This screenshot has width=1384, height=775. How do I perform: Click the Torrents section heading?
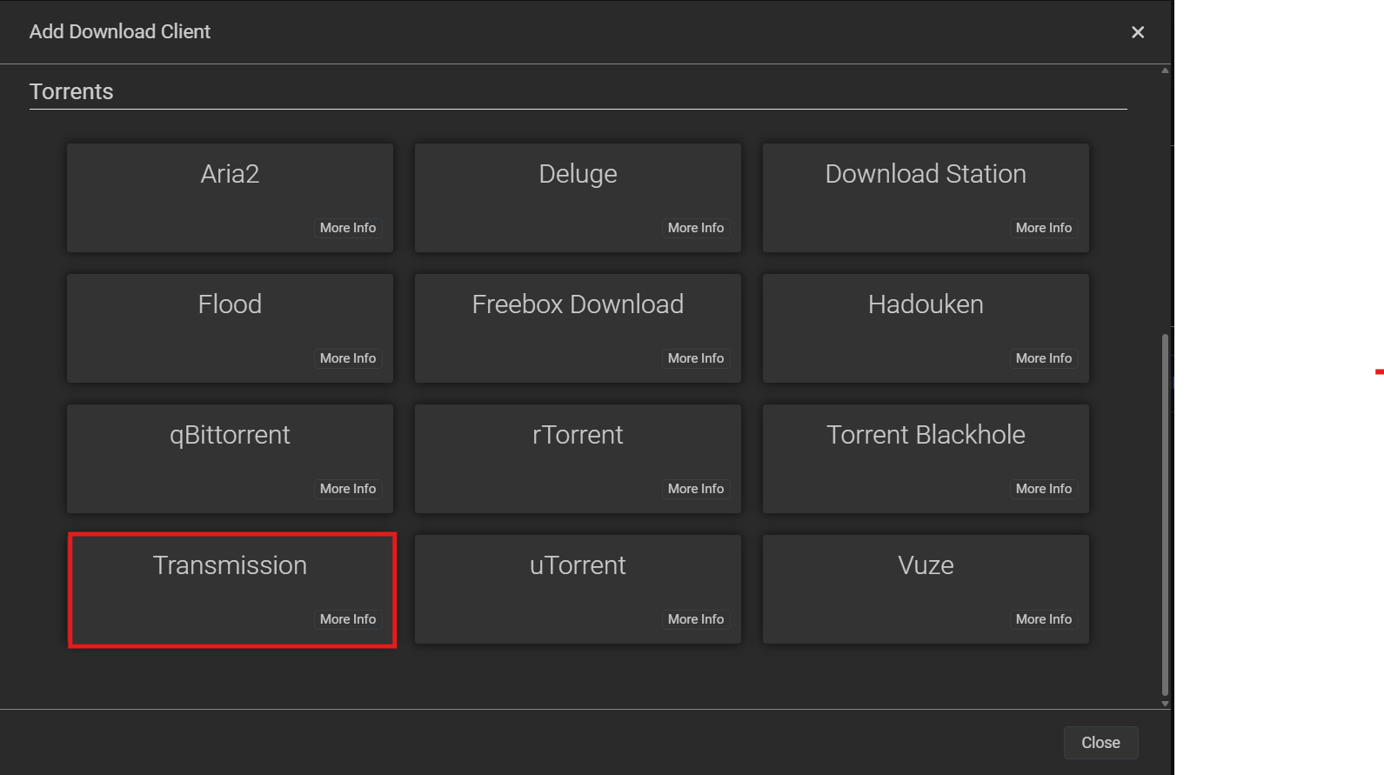pos(71,92)
